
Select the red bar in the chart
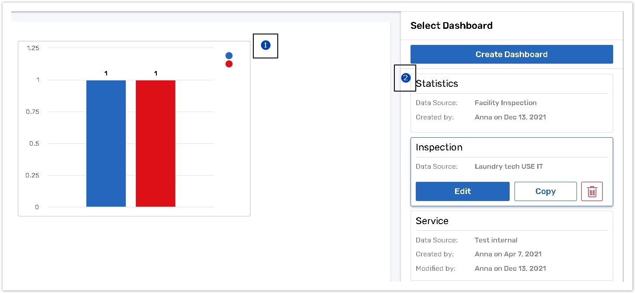(x=155, y=143)
